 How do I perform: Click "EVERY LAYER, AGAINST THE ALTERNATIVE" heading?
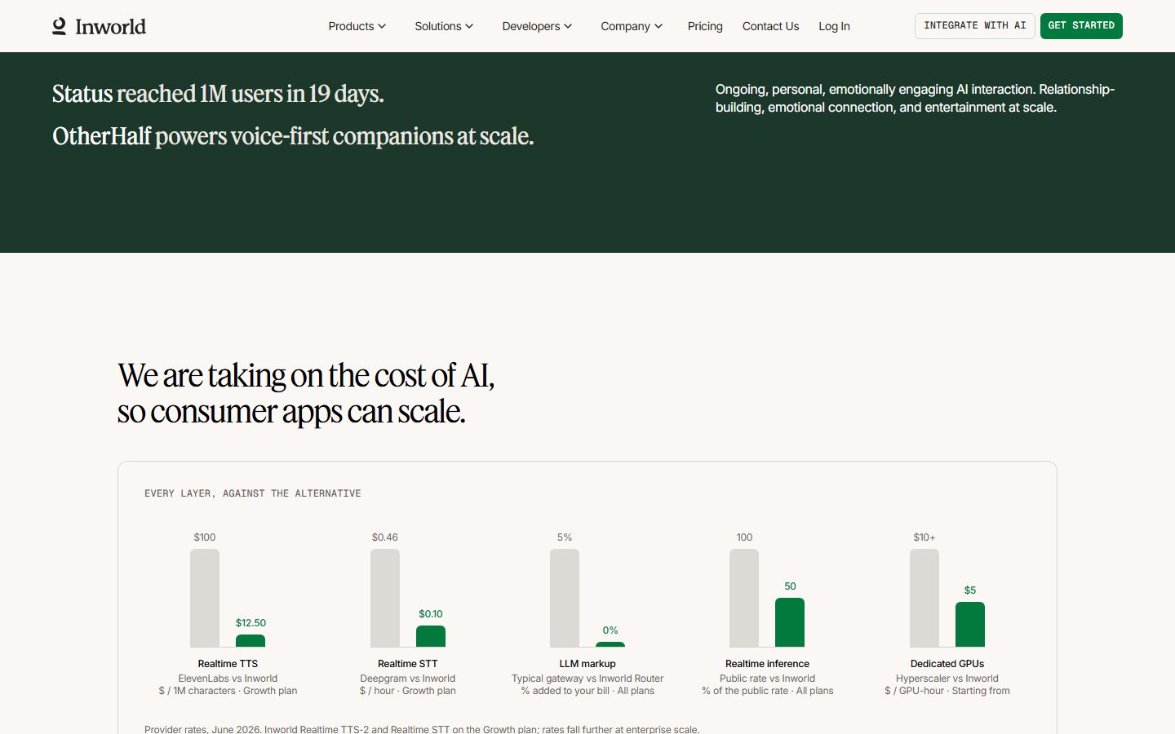pos(253,493)
